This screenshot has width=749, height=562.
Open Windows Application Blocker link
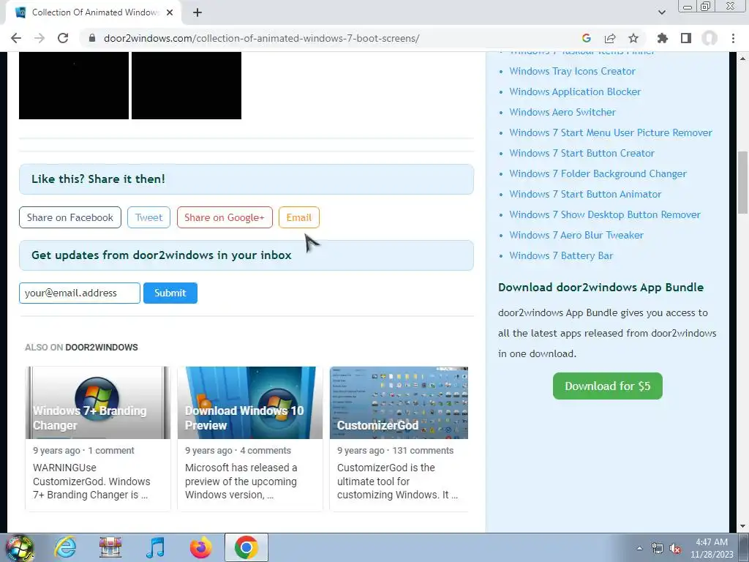(575, 91)
